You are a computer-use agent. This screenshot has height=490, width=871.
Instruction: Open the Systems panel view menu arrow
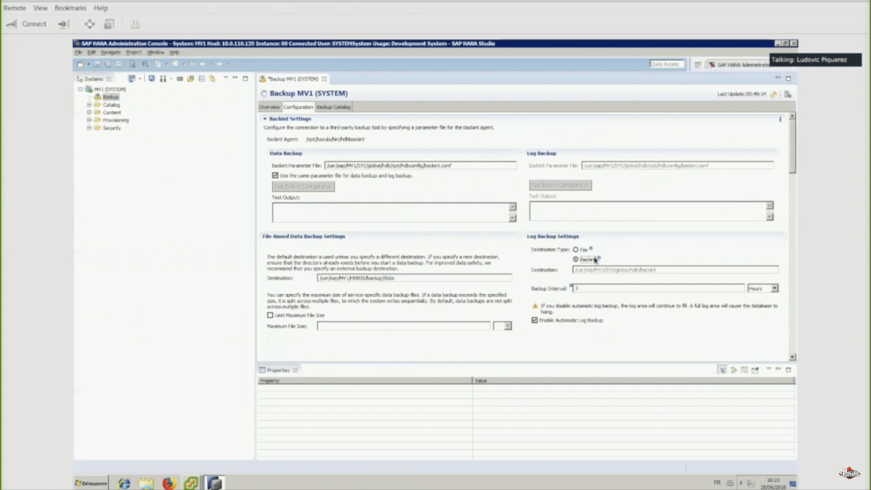(225, 78)
